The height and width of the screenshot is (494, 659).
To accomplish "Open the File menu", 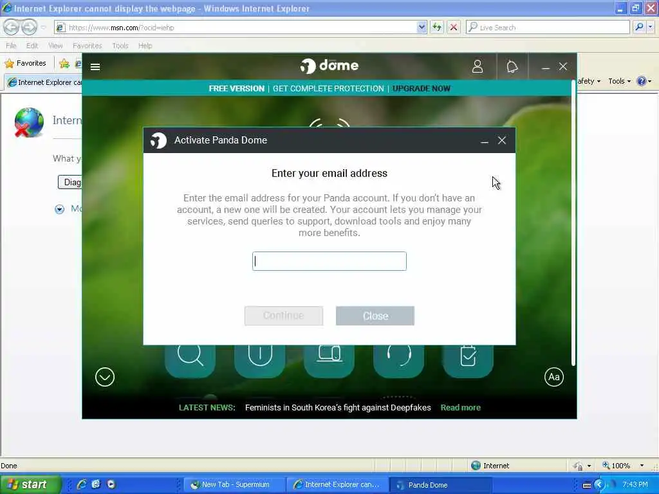I will click(x=12, y=46).
